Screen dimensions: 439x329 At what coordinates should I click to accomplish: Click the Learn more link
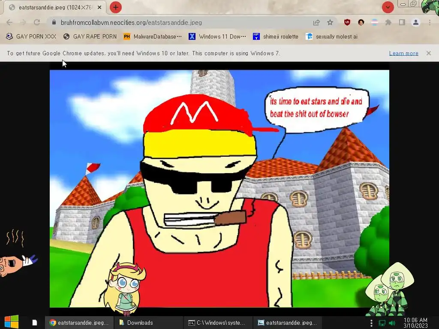click(x=404, y=53)
